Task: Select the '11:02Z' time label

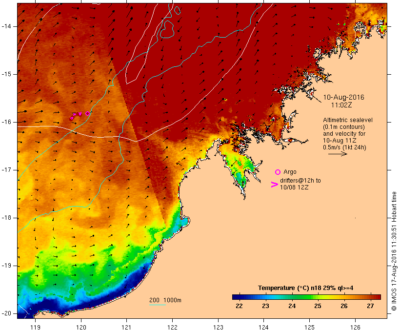Action: 341,105
